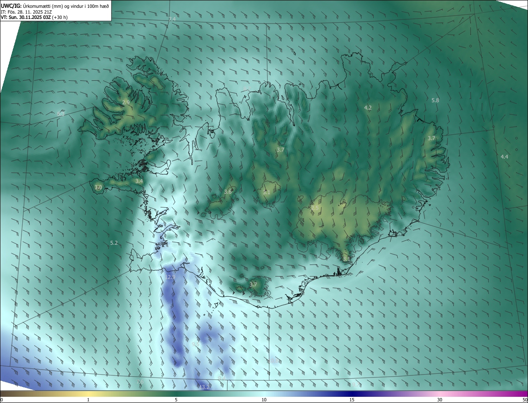Click the 3.0 value at Snæfellsnes' western tip
Viewport: 528px width, 403px height.
click(x=98, y=187)
